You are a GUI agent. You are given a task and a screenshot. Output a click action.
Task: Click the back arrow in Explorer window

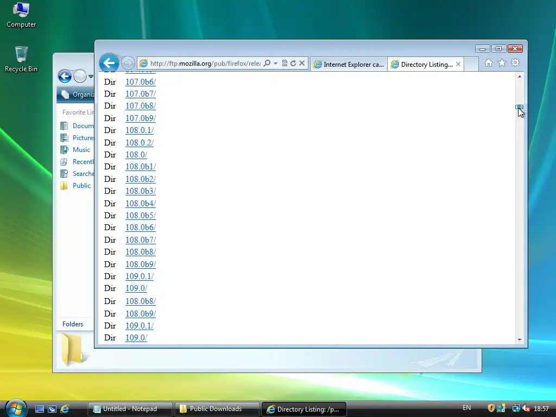[x=65, y=76]
